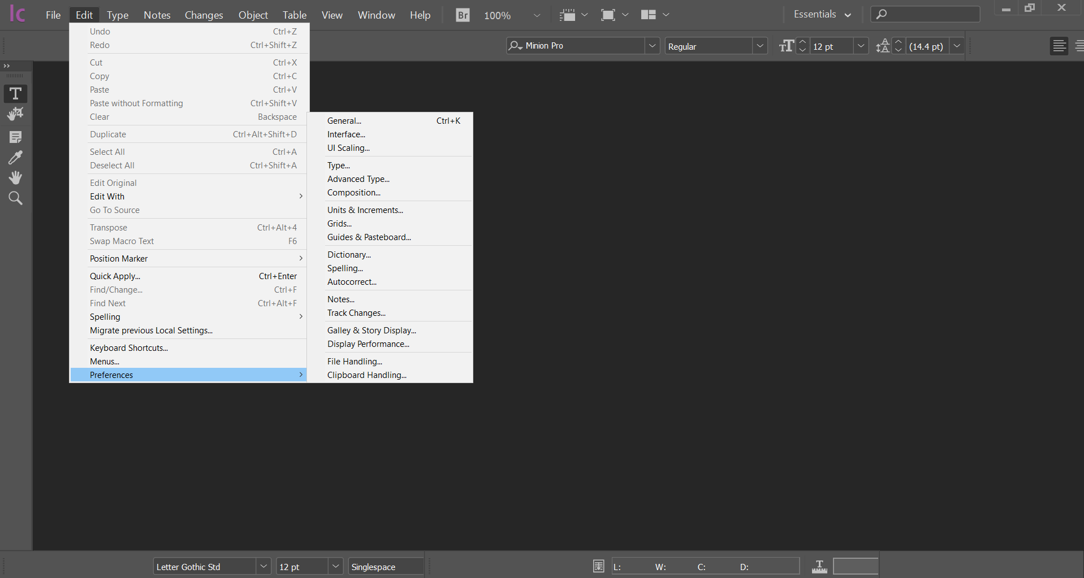The image size is (1084, 578).
Task: Open Guides & Pasteboard preferences
Action: (x=390, y=237)
